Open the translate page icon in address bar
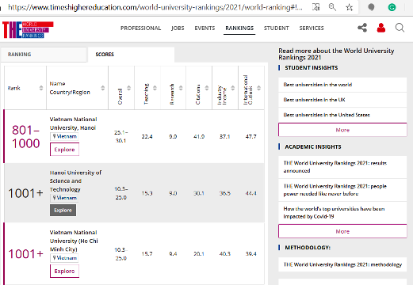Viewport: 413px width, 285px height. coord(315,7)
